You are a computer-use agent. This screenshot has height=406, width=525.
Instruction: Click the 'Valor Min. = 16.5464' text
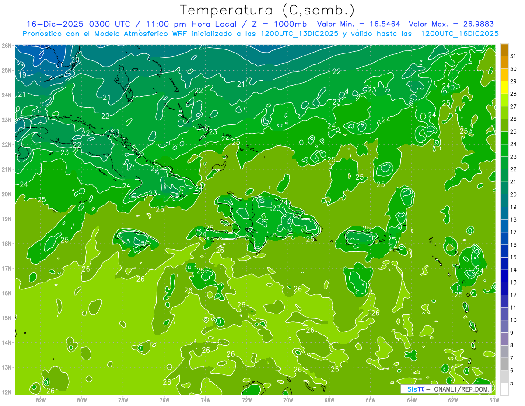pos(358,25)
